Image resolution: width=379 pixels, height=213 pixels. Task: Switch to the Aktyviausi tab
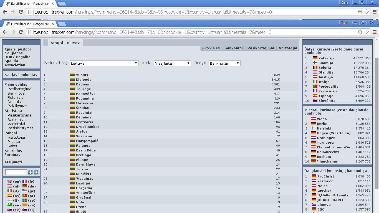click(211, 48)
